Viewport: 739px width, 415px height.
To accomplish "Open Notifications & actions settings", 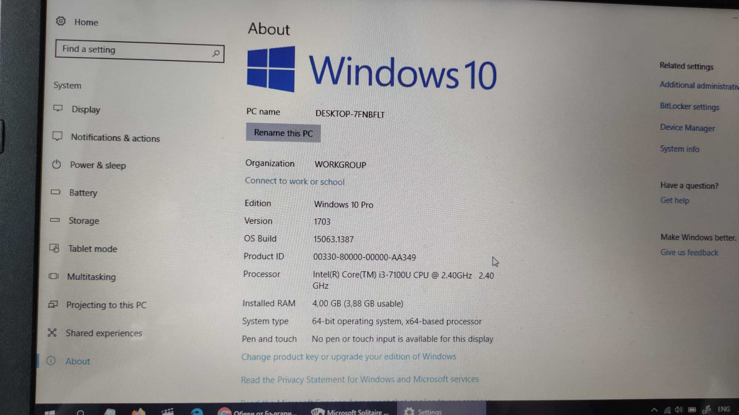I will 116,138.
